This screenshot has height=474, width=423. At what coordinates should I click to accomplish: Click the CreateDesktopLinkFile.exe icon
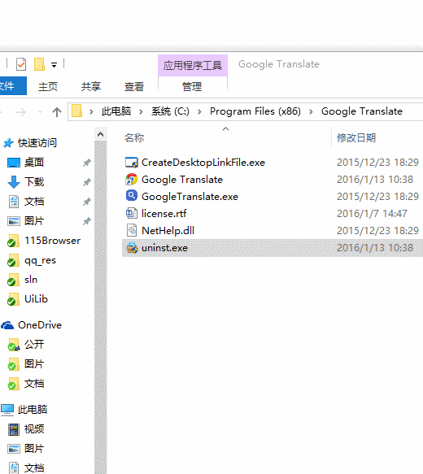(132, 163)
